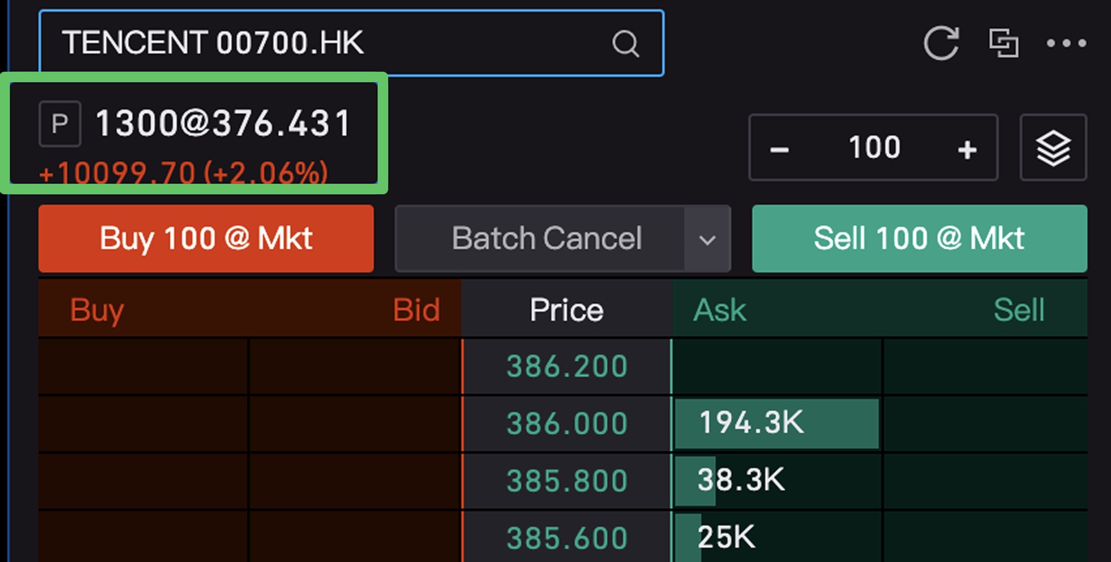
Task: Expand the Batch Cancel dropdown arrow
Action: [x=707, y=239]
